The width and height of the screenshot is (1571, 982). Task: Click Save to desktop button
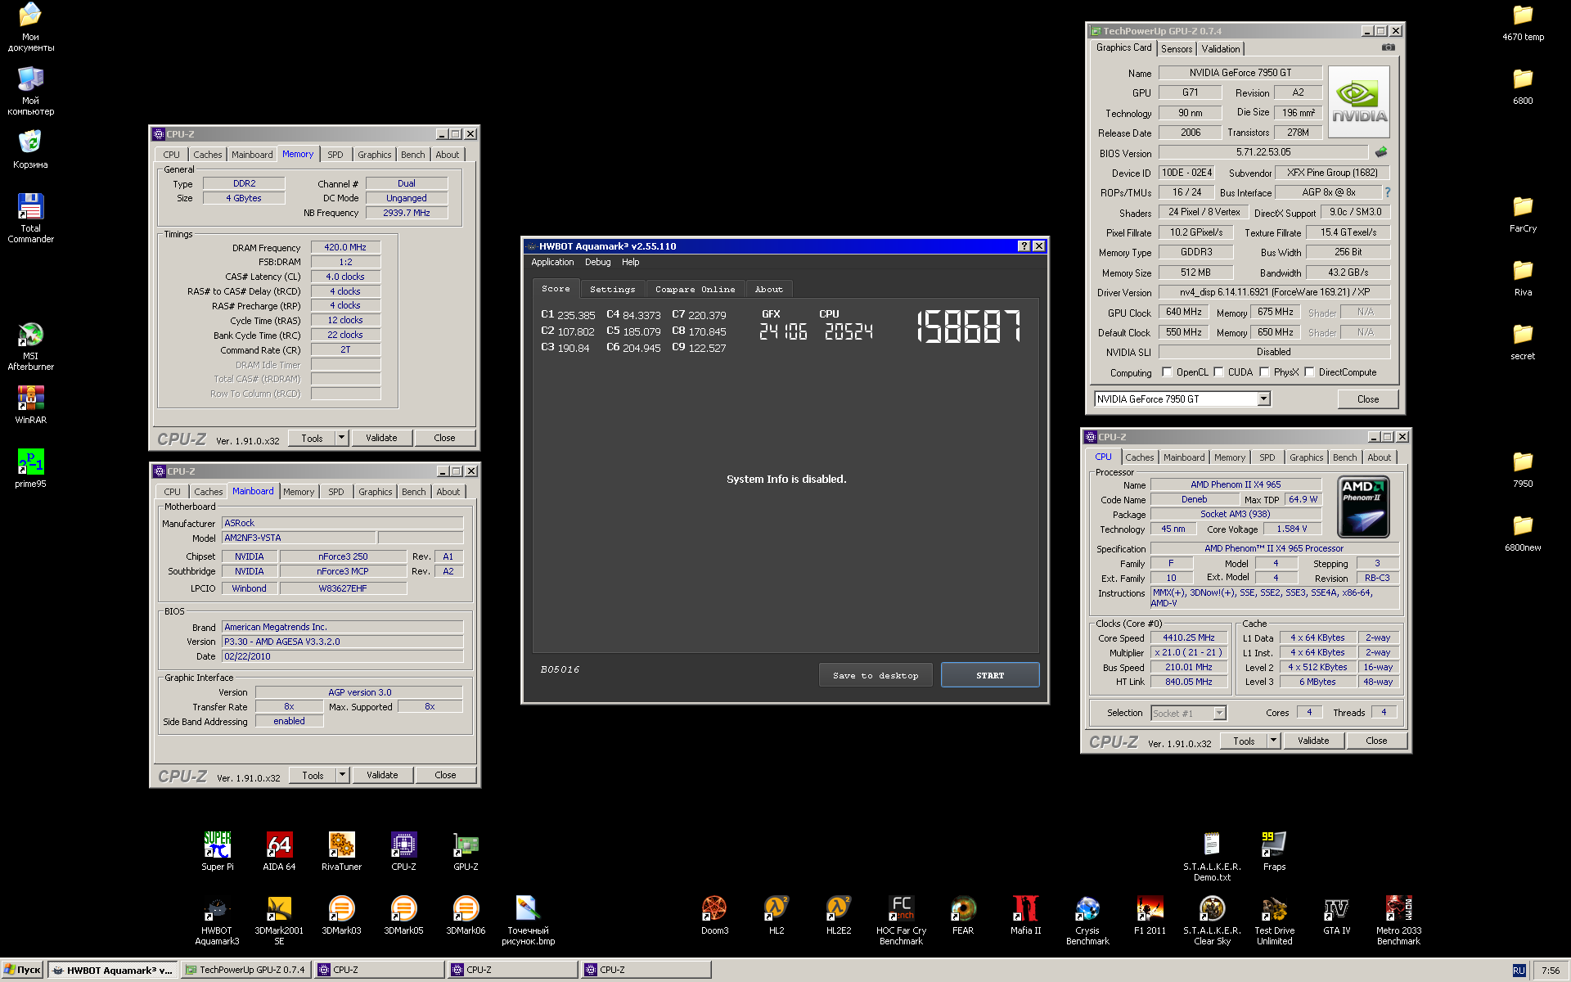coord(876,675)
